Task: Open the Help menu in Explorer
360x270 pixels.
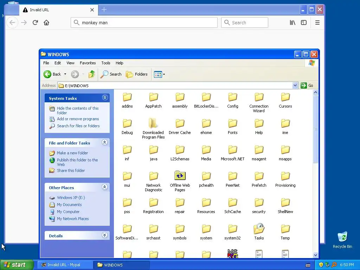Action: [119, 63]
